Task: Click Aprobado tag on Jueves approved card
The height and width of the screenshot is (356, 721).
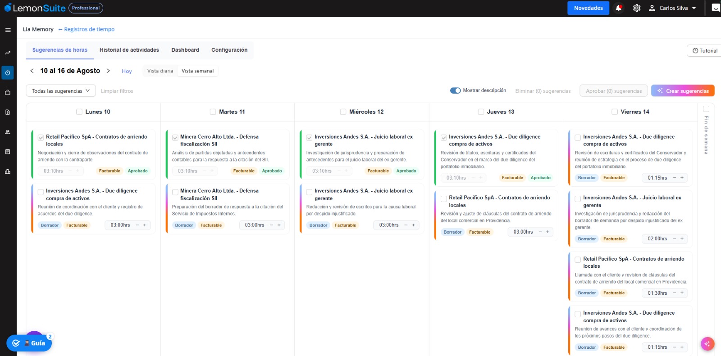Action: [x=540, y=178]
